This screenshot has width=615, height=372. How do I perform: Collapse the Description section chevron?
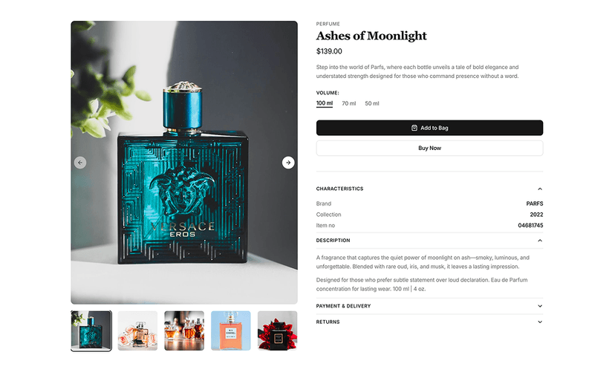point(540,241)
